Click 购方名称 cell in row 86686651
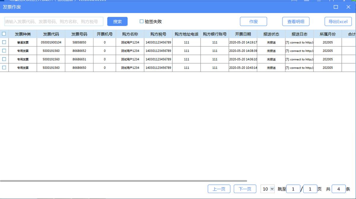 pos(130,59)
